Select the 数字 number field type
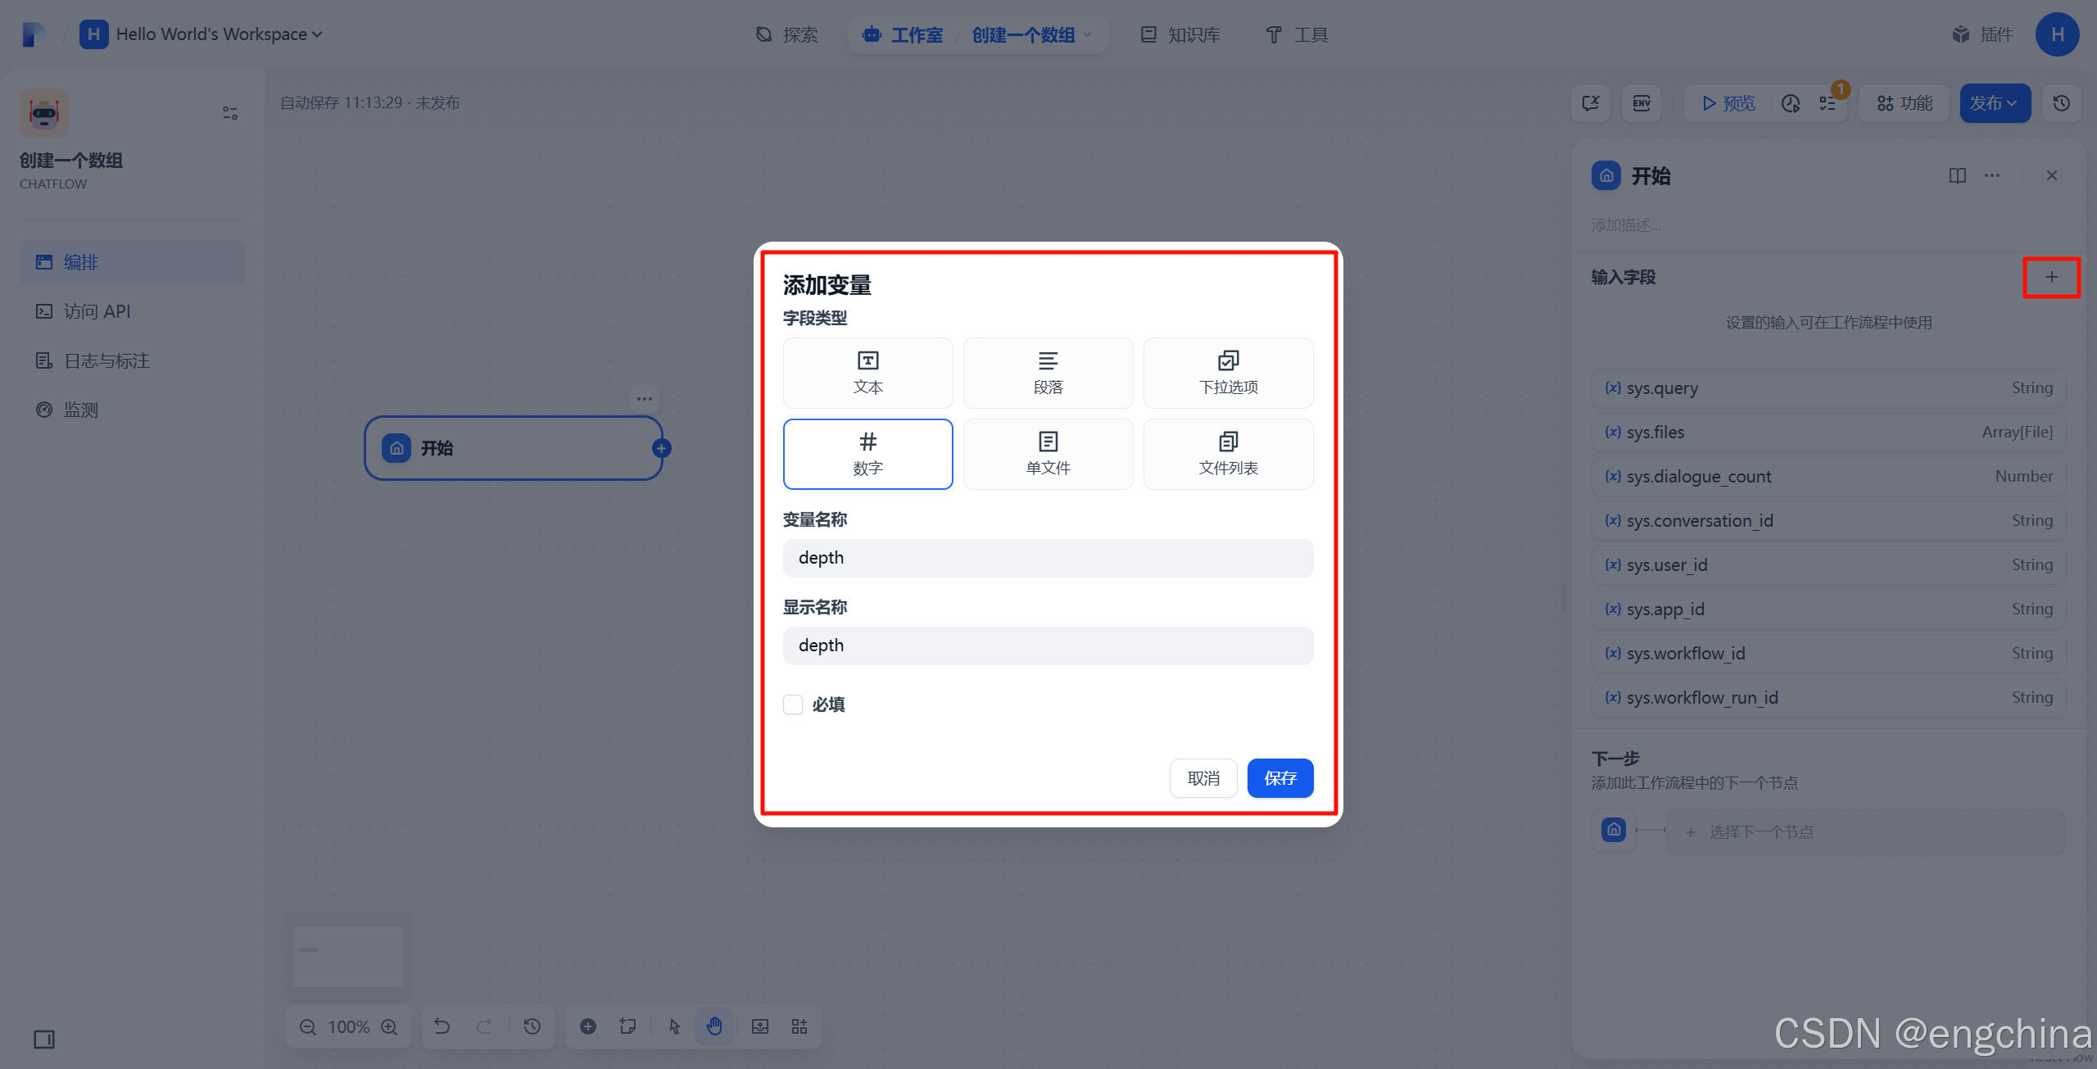The image size is (2097, 1069). 867,454
